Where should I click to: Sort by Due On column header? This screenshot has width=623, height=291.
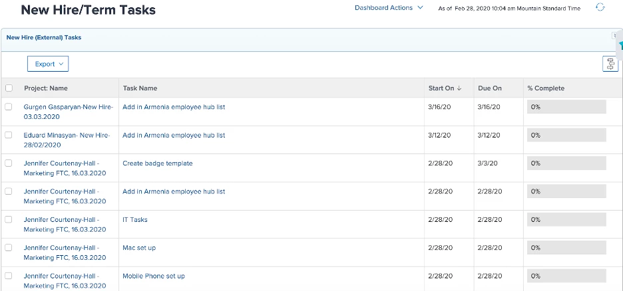coord(490,88)
